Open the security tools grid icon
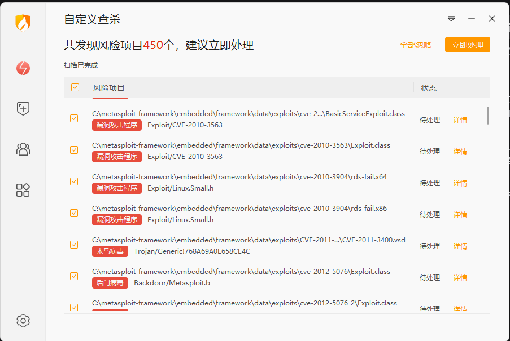Screen dimensions: 510x341 23,190
